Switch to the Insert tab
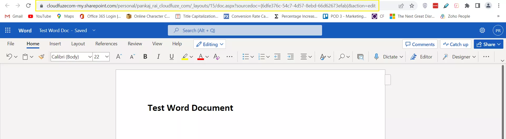The height and width of the screenshot is (139, 506). 55,44
